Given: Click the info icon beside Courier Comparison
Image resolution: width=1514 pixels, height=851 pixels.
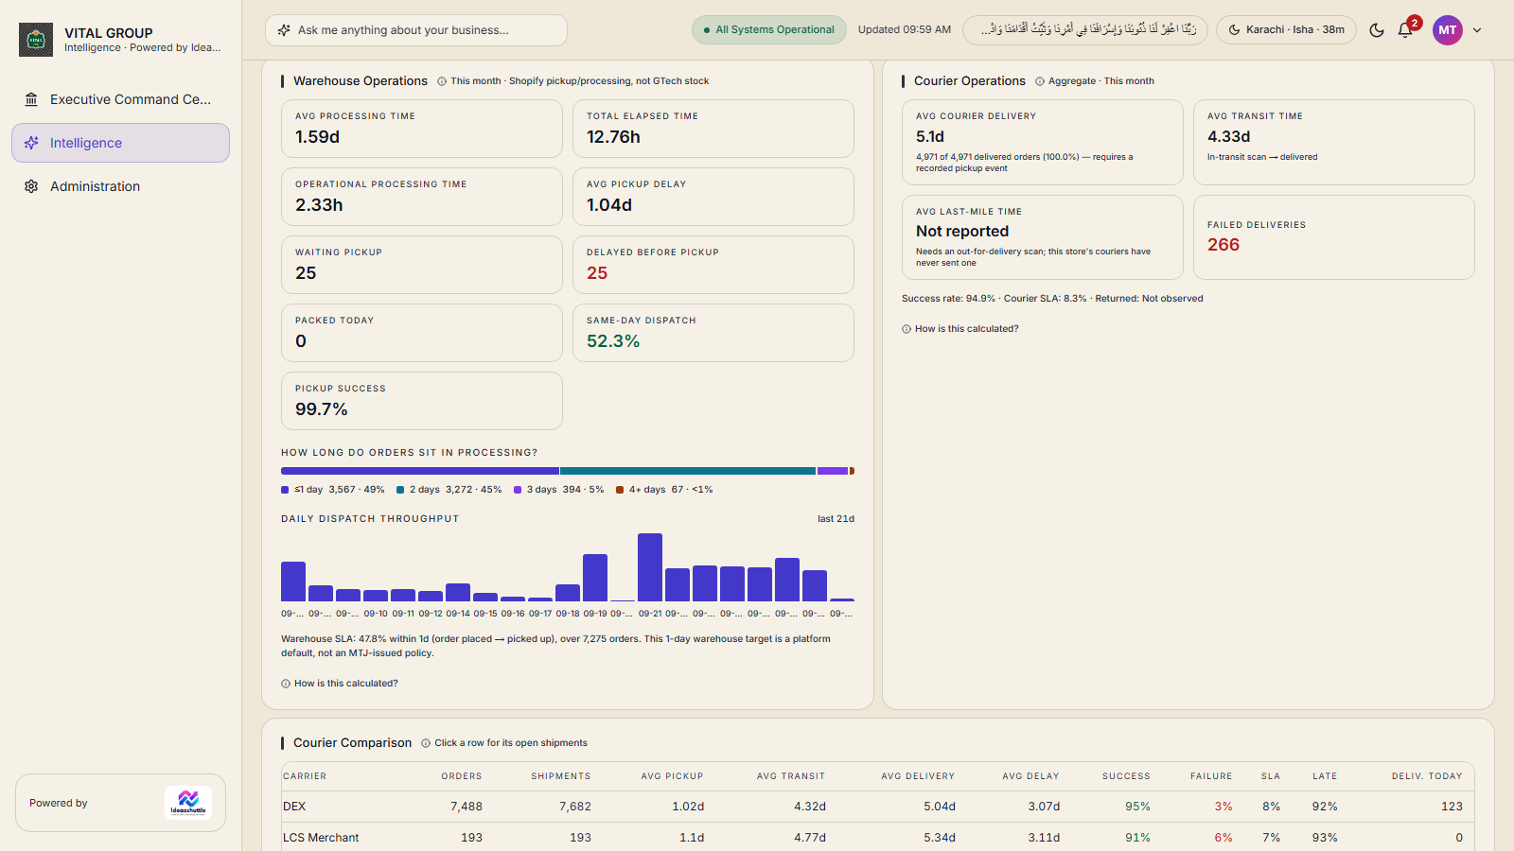Looking at the screenshot, I should coord(426,743).
